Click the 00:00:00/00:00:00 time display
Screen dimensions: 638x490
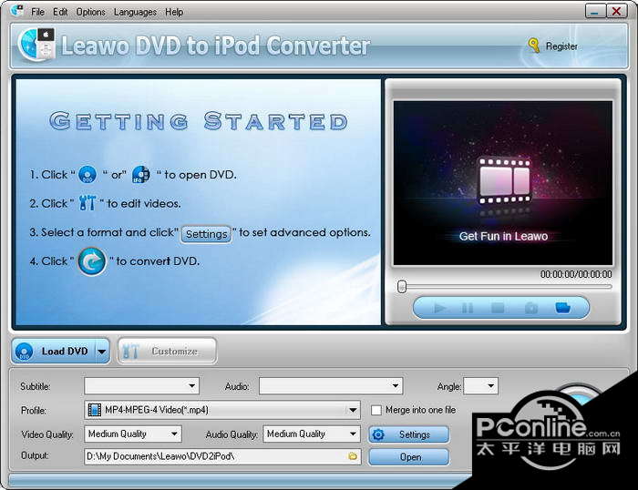(576, 274)
